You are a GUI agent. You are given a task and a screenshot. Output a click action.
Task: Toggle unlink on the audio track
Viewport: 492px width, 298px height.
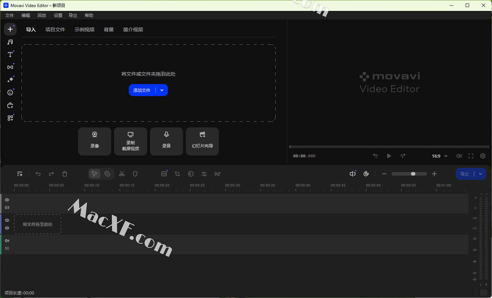pos(7,248)
